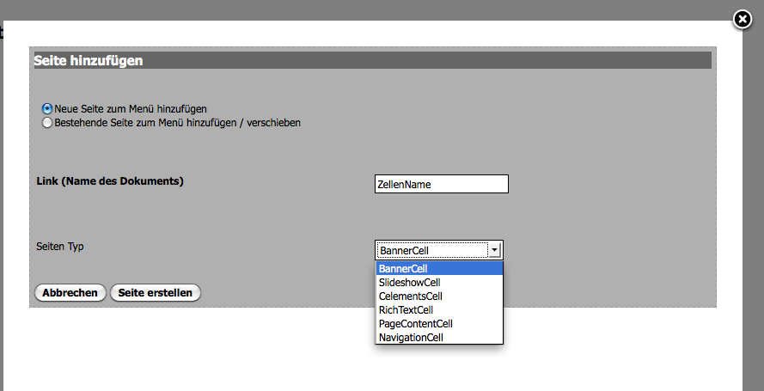Click the 'Seiten Typ' field label
This screenshot has height=391, width=764.
pos(60,247)
